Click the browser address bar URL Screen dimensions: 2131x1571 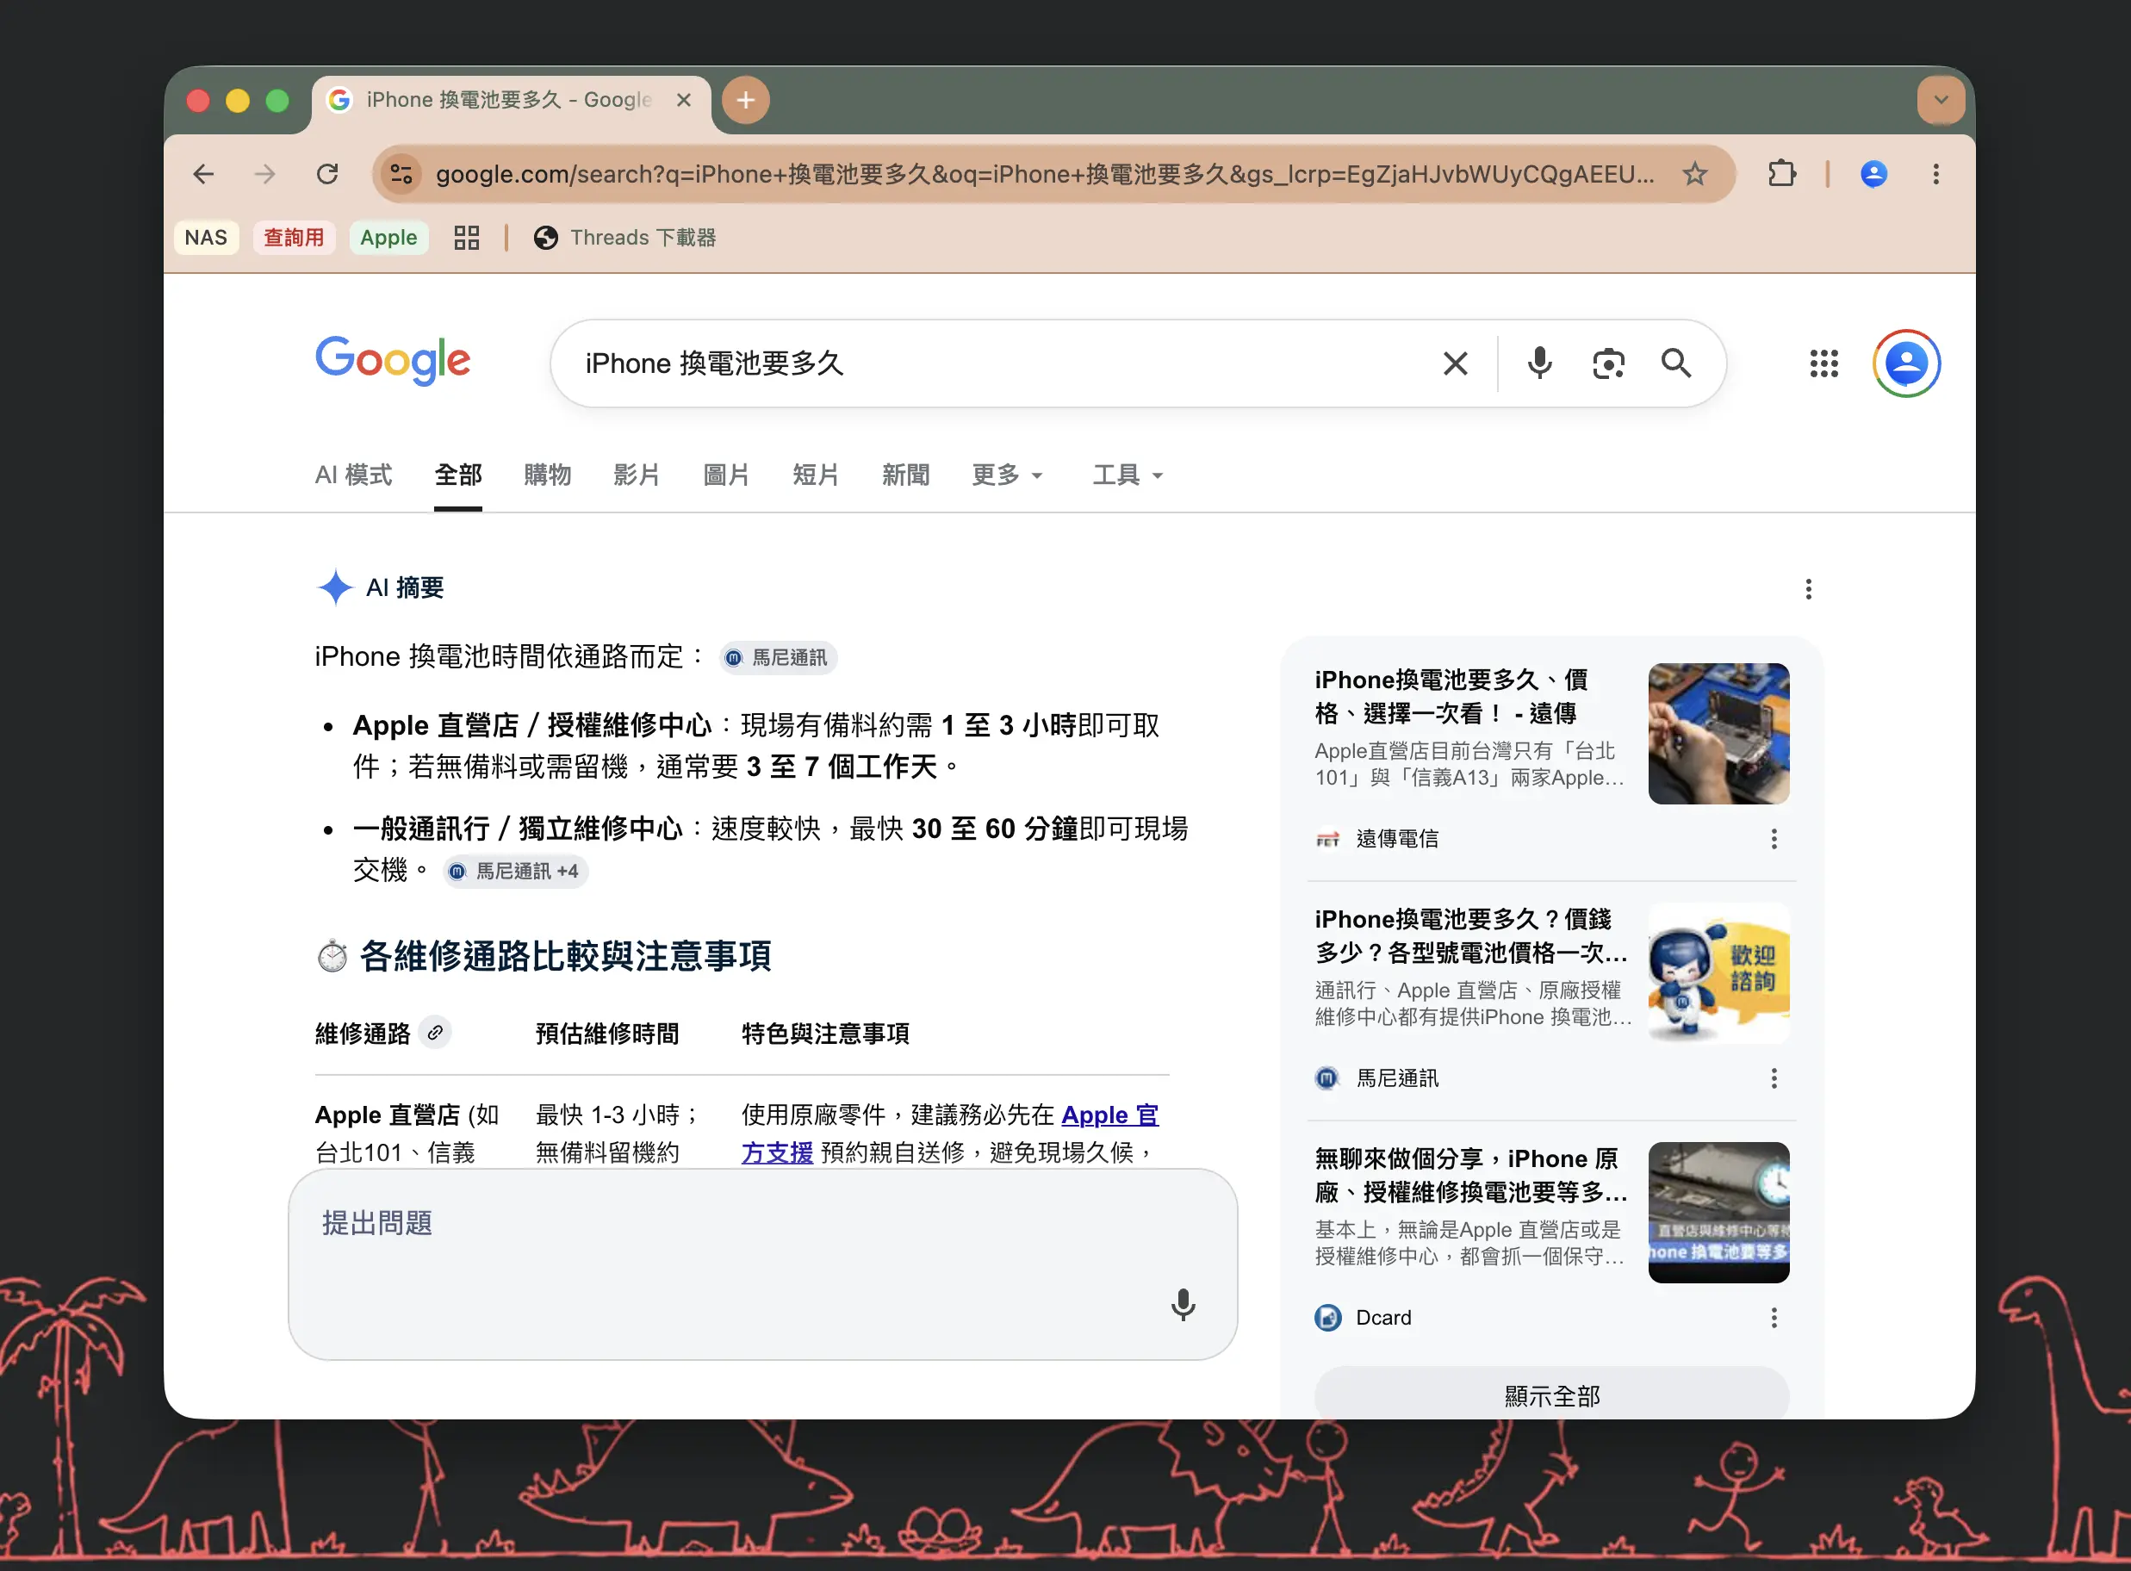click(1045, 174)
